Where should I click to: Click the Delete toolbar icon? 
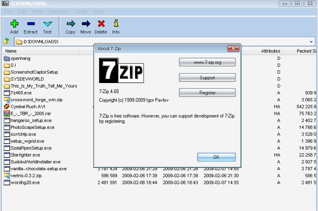[101, 24]
